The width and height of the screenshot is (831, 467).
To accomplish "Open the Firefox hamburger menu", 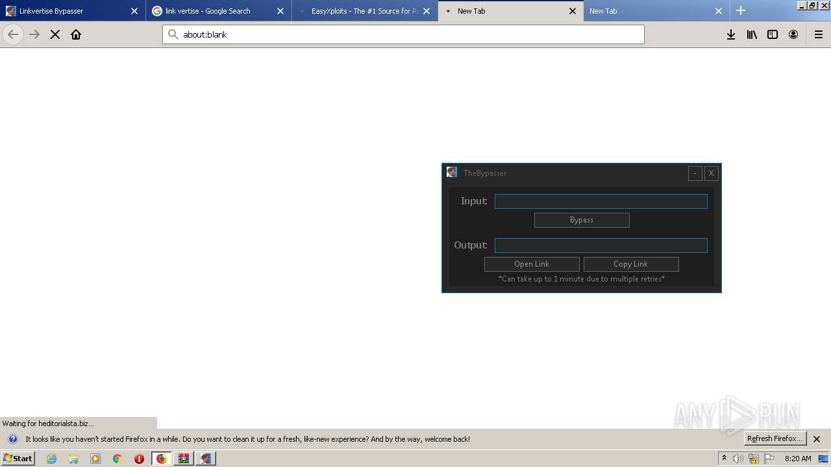I will tap(819, 34).
